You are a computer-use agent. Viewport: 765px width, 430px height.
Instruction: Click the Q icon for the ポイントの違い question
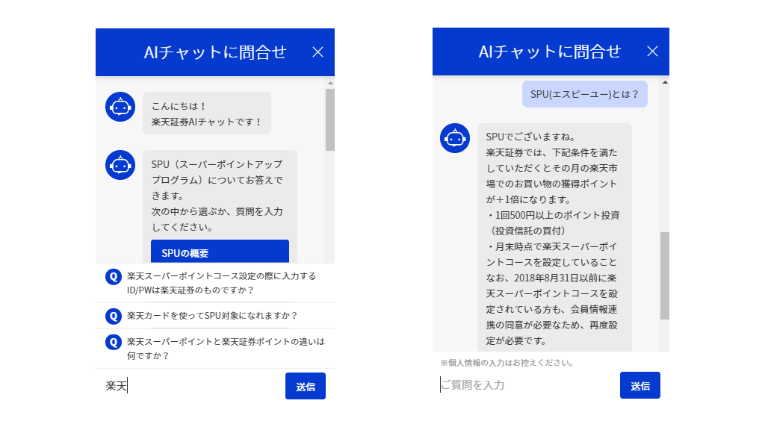coord(114,342)
